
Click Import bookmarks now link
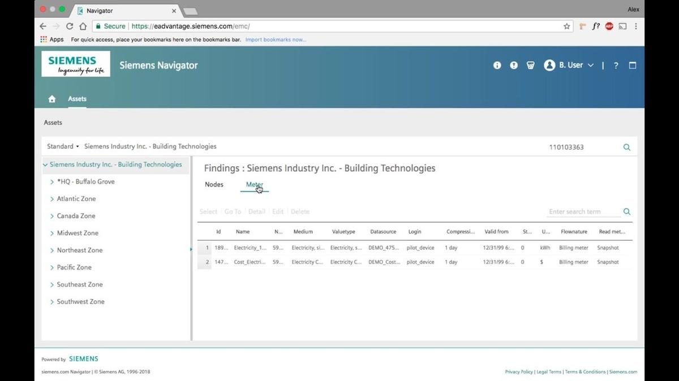click(x=276, y=40)
